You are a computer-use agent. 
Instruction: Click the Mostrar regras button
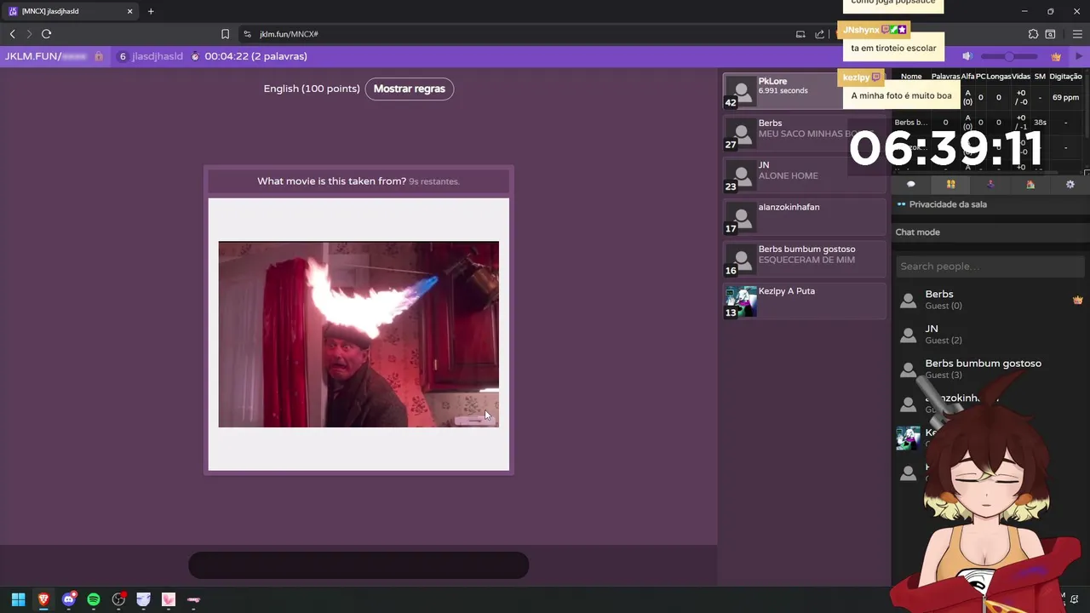410,89
